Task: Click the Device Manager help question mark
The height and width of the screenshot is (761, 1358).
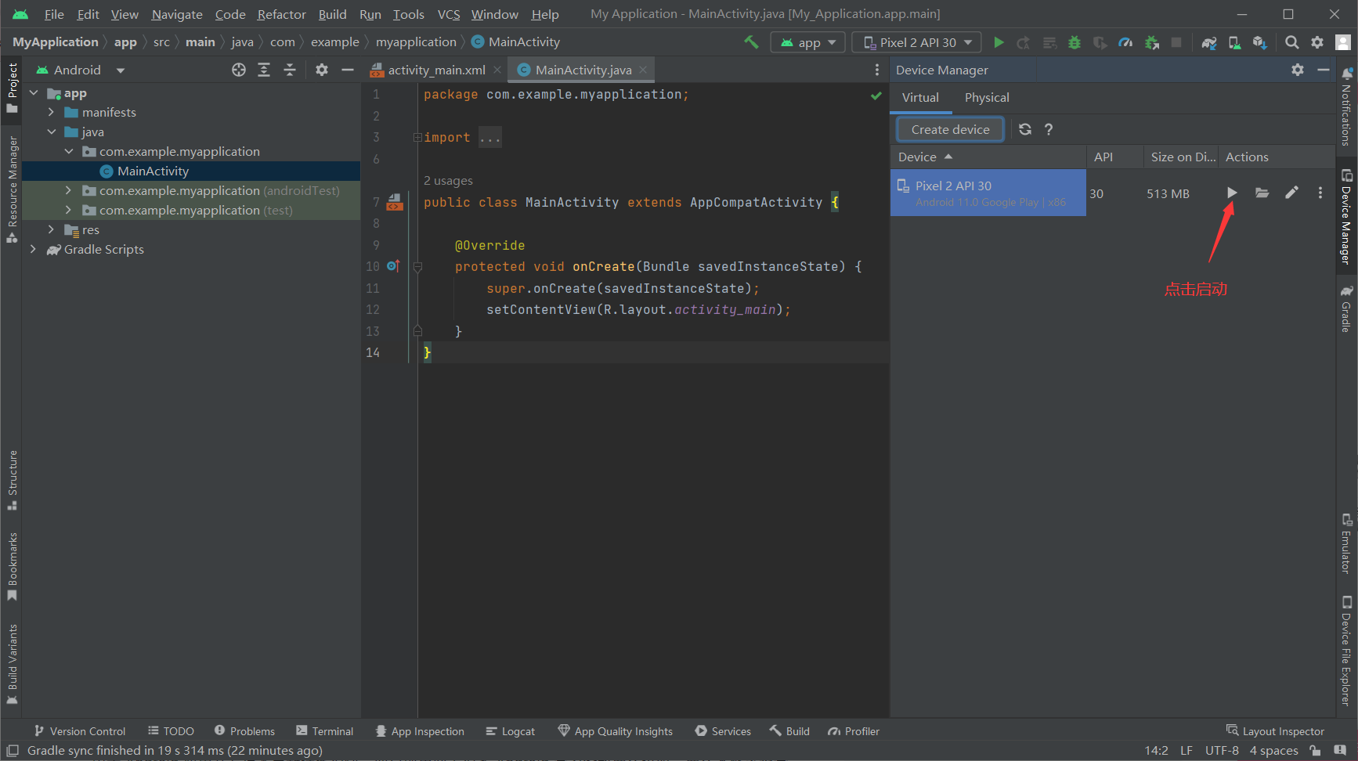Action: 1049,129
